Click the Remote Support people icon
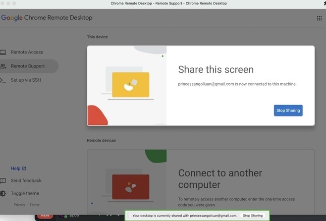 [3, 66]
